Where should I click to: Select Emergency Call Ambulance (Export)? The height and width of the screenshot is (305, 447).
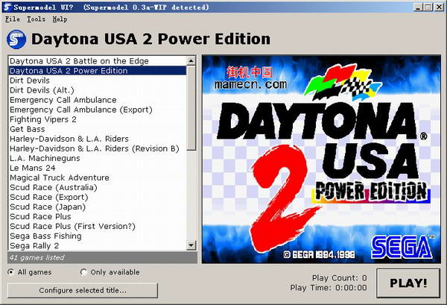click(98, 110)
